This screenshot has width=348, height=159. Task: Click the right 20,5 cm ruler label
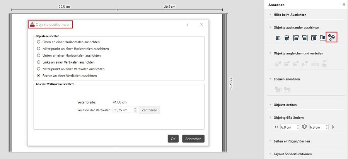tap(170, 7)
